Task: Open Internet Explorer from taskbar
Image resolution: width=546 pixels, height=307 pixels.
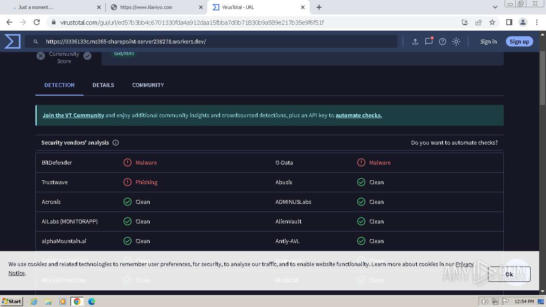Action: pyautogui.click(x=34, y=301)
